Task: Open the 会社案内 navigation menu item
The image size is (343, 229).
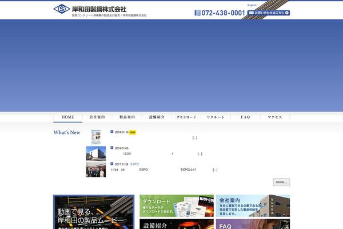Action: click(x=97, y=117)
